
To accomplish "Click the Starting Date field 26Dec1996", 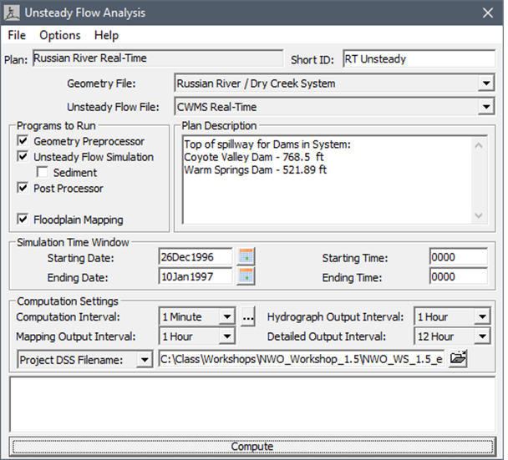I will click(x=196, y=257).
